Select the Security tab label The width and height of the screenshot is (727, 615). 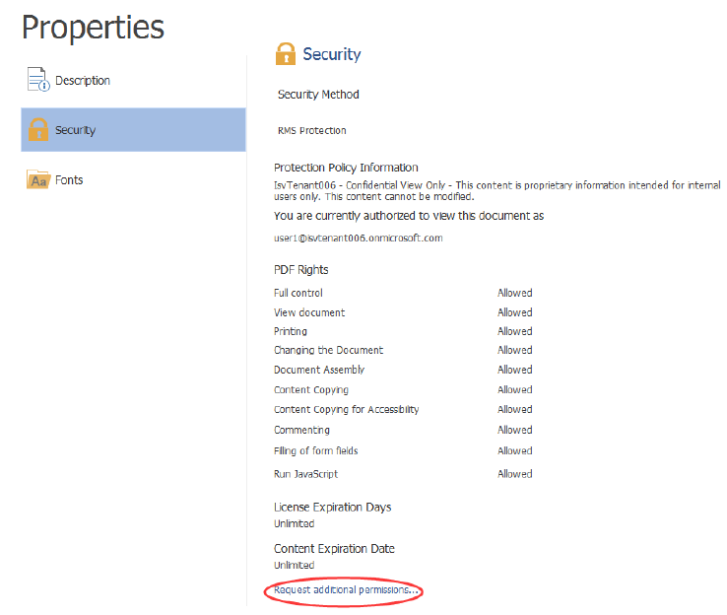pos(76,130)
